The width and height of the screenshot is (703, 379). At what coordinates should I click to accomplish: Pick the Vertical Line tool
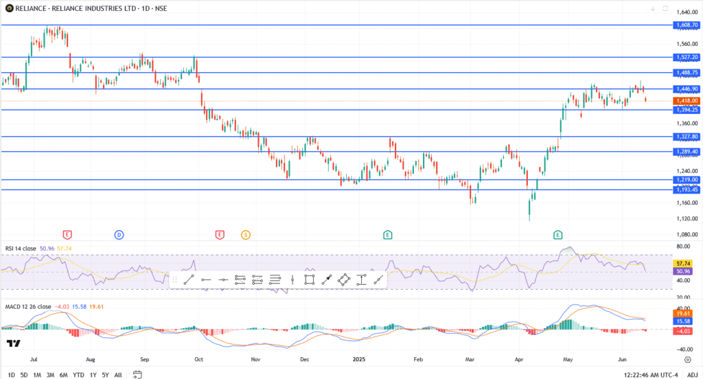(292, 279)
